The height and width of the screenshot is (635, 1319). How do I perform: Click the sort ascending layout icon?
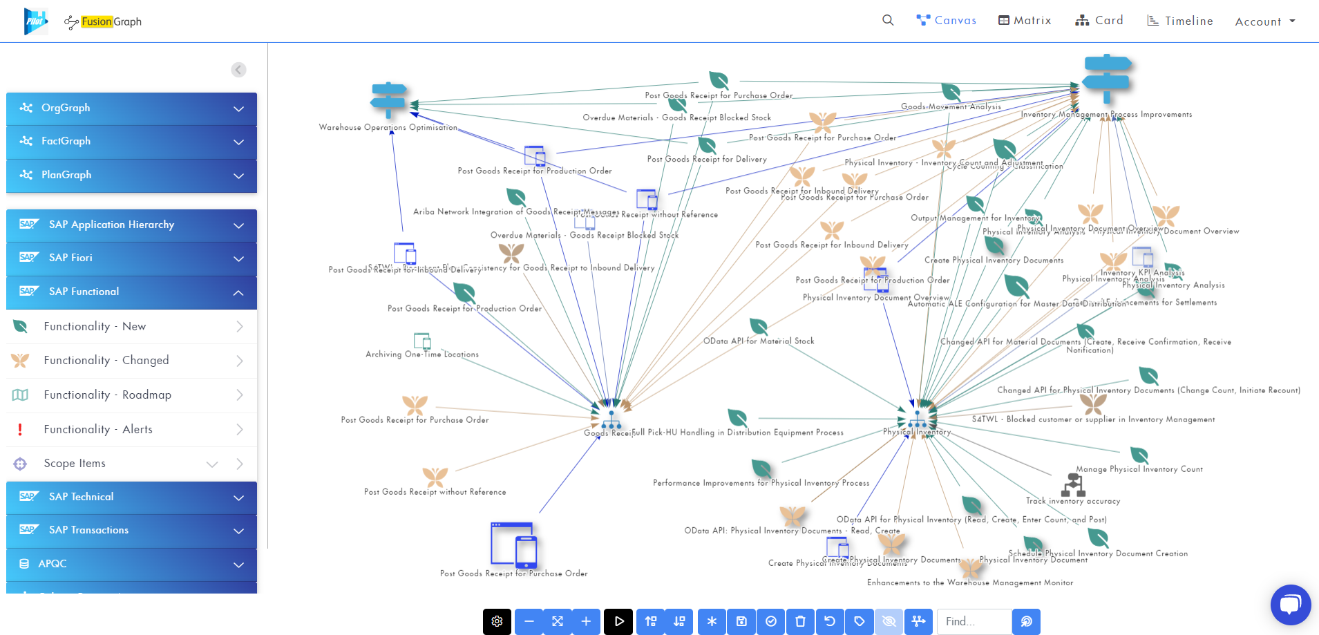pos(651,621)
